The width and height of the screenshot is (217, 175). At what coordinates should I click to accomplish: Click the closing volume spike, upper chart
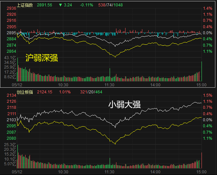click(x=202, y=71)
